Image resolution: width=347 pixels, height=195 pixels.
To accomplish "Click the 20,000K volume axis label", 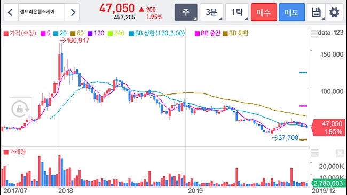I will (x=332, y=166).
